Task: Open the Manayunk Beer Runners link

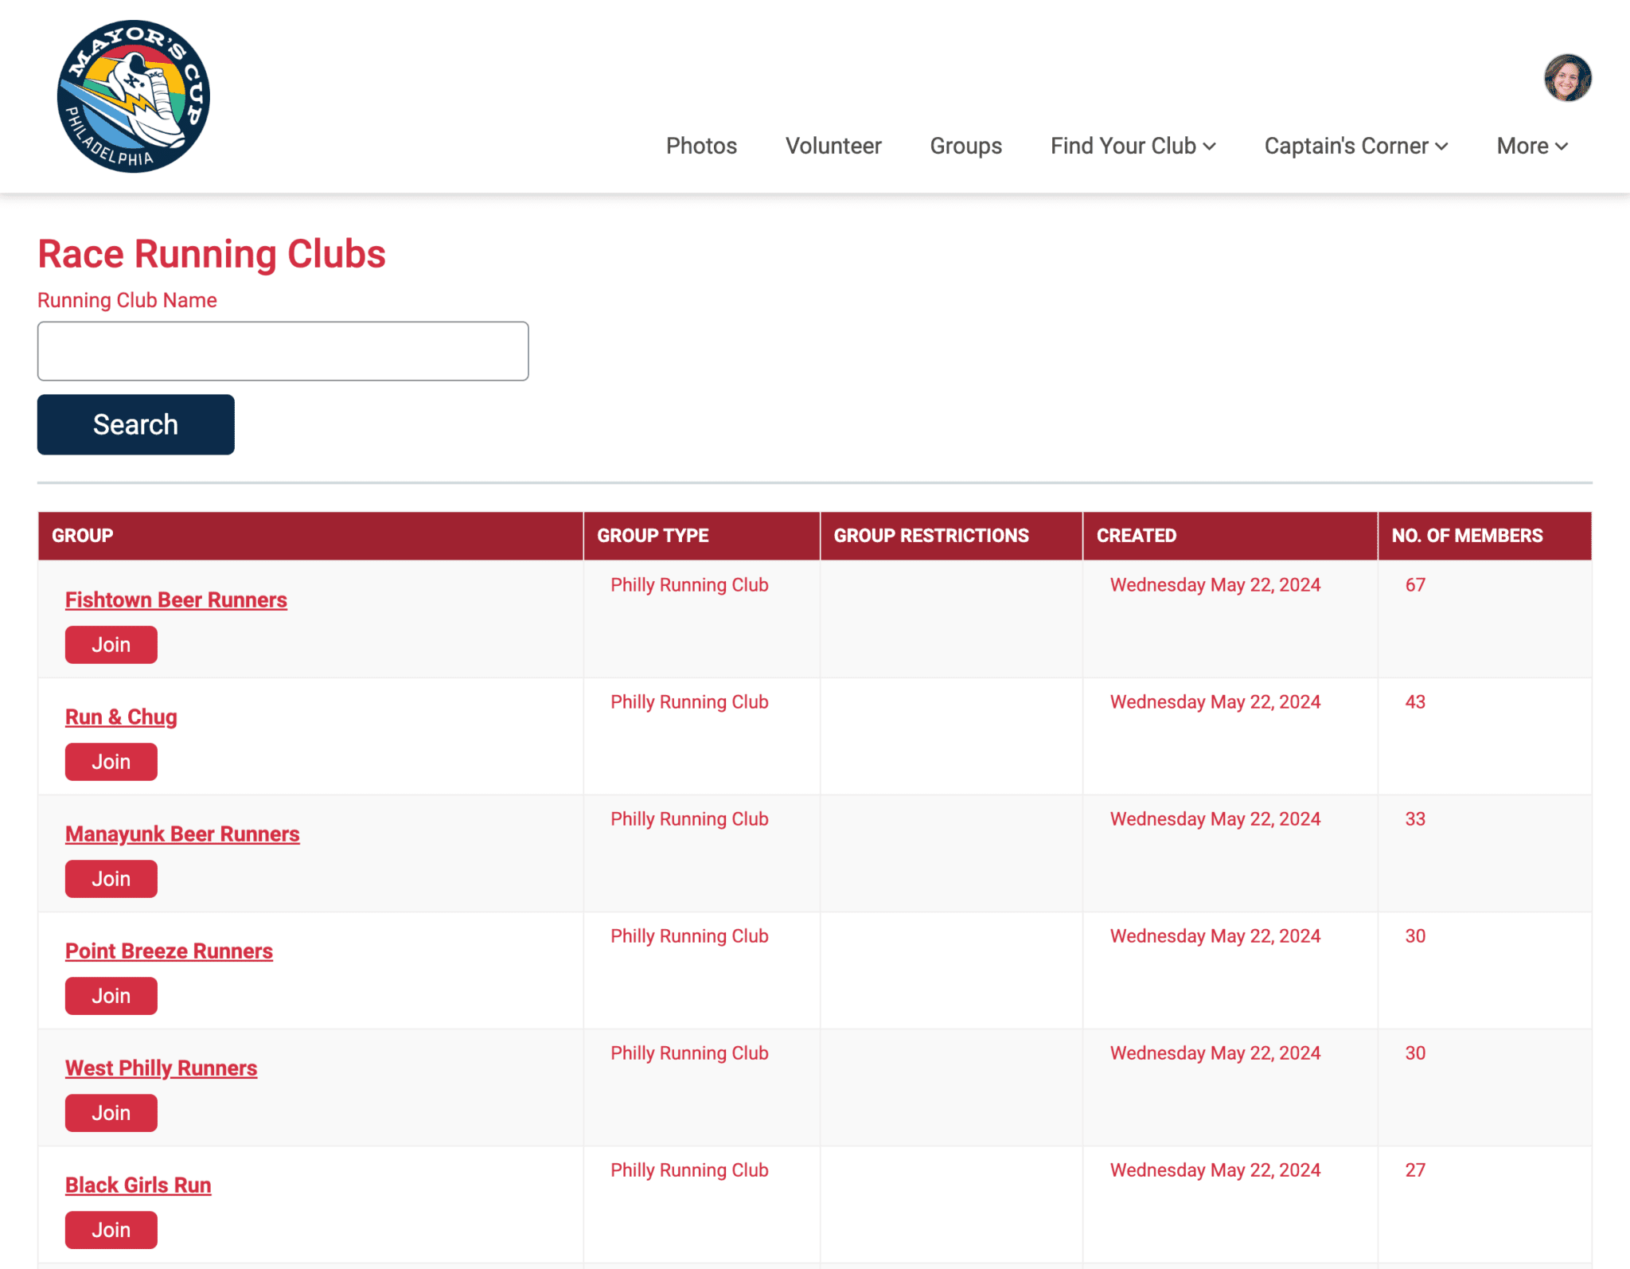Action: tap(182, 834)
